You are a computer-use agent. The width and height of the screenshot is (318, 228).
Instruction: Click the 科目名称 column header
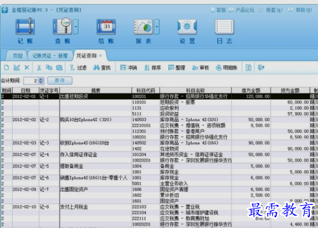tap(195, 90)
